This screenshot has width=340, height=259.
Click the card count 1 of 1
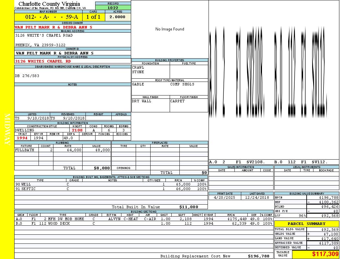pyautogui.click(x=93, y=17)
